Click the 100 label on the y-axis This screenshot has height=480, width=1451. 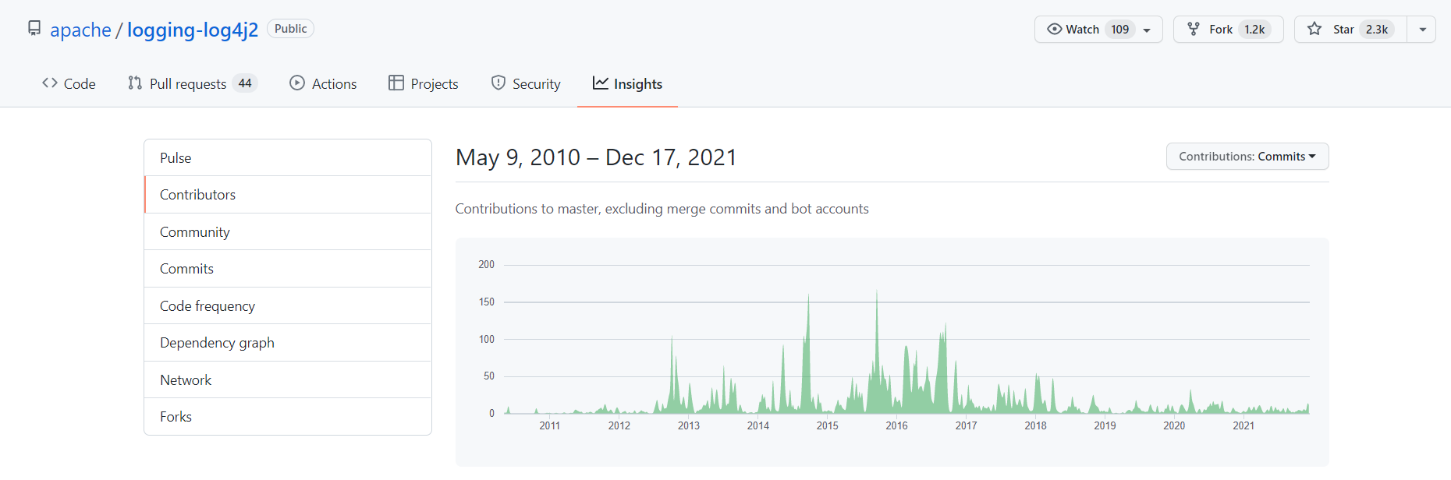[486, 339]
